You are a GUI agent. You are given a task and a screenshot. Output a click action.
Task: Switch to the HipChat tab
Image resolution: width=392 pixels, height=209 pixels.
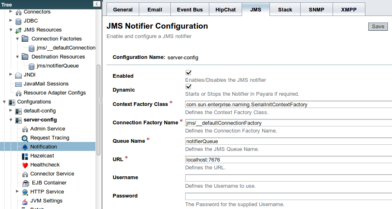pyautogui.click(x=226, y=9)
